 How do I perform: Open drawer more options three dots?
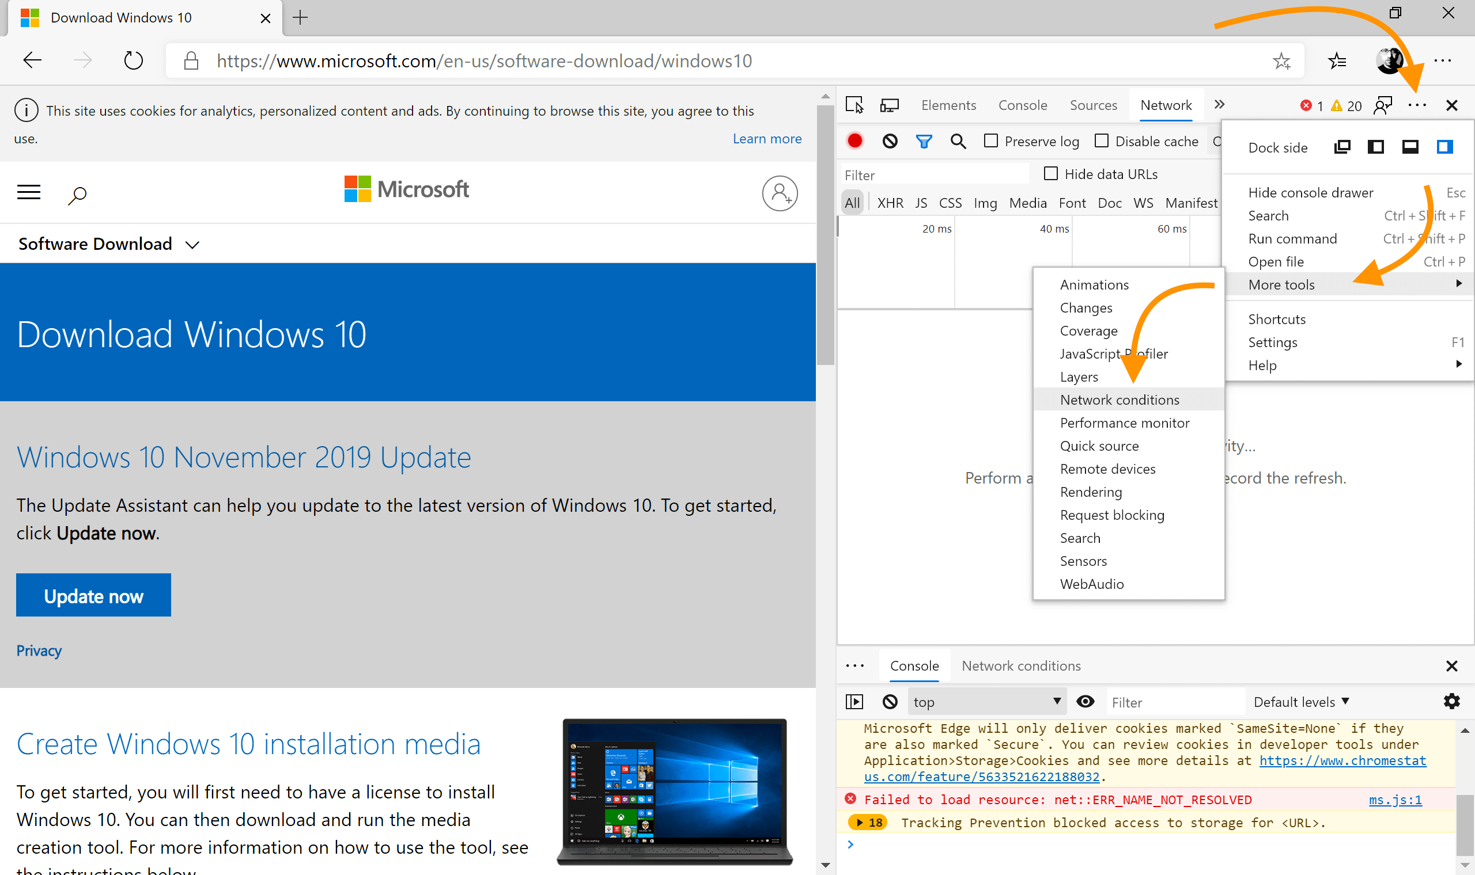pos(854,665)
